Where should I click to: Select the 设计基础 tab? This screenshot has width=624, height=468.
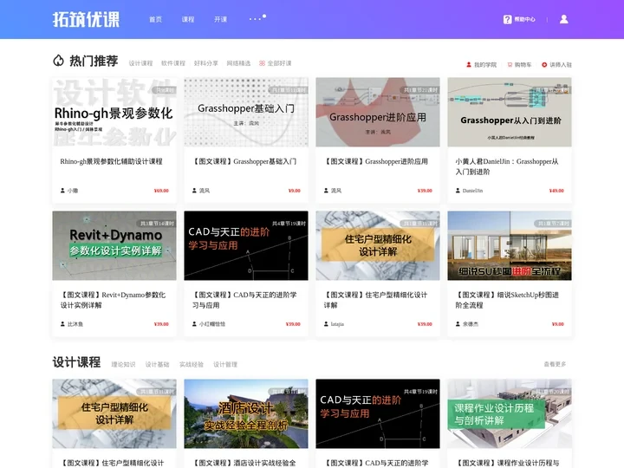(x=157, y=364)
